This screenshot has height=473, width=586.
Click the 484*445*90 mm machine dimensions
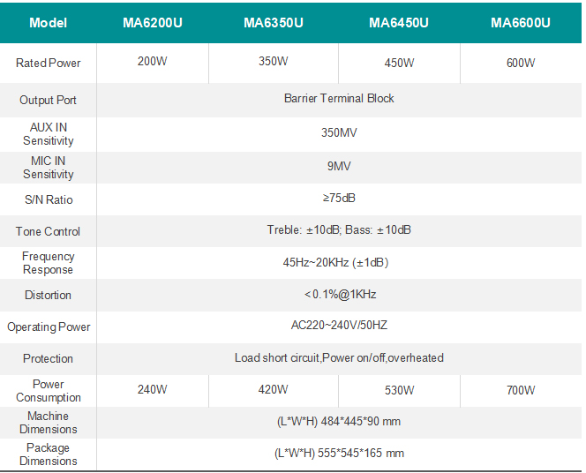click(339, 422)
